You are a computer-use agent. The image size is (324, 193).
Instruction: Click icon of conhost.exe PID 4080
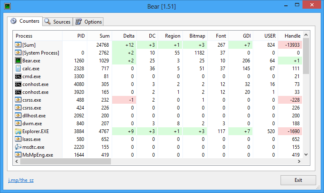tap(18, 84)
